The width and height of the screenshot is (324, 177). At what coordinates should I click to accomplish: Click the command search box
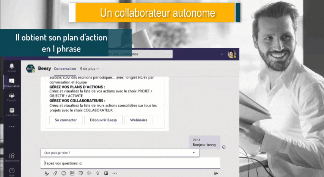(110, 54)
